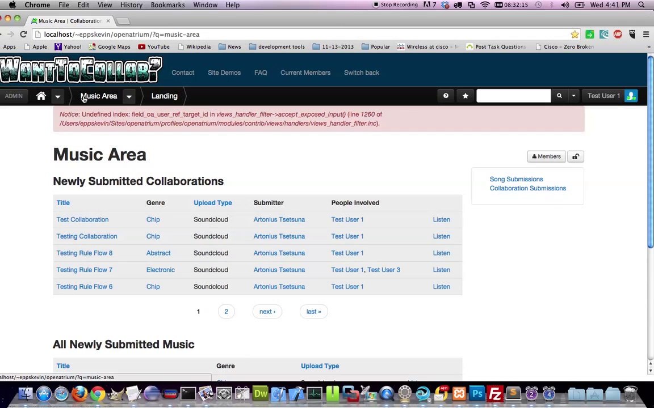Focus the site search input field
Image resolution: width=654 pixels, height=408 pixels.
coord(513,96)
